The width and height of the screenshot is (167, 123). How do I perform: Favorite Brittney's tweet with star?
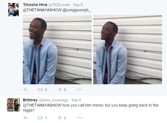[60, 118]
